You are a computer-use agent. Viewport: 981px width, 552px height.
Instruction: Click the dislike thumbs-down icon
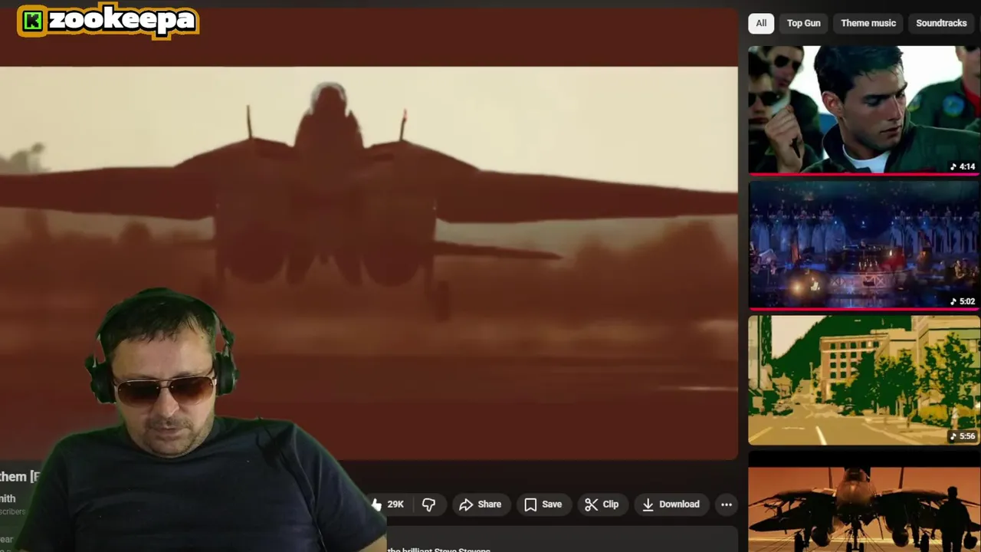[428, 504]
